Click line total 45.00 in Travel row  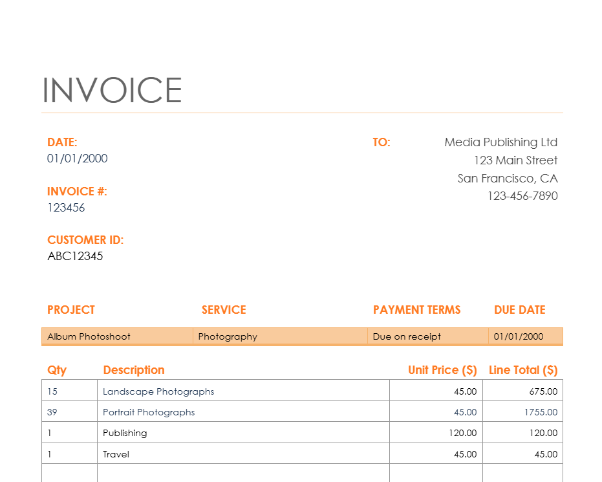[523, 454]
